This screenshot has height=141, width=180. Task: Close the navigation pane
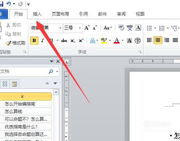click(58, 61)
